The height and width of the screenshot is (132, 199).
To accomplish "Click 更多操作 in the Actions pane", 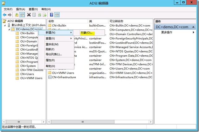I will pos(167,32).
